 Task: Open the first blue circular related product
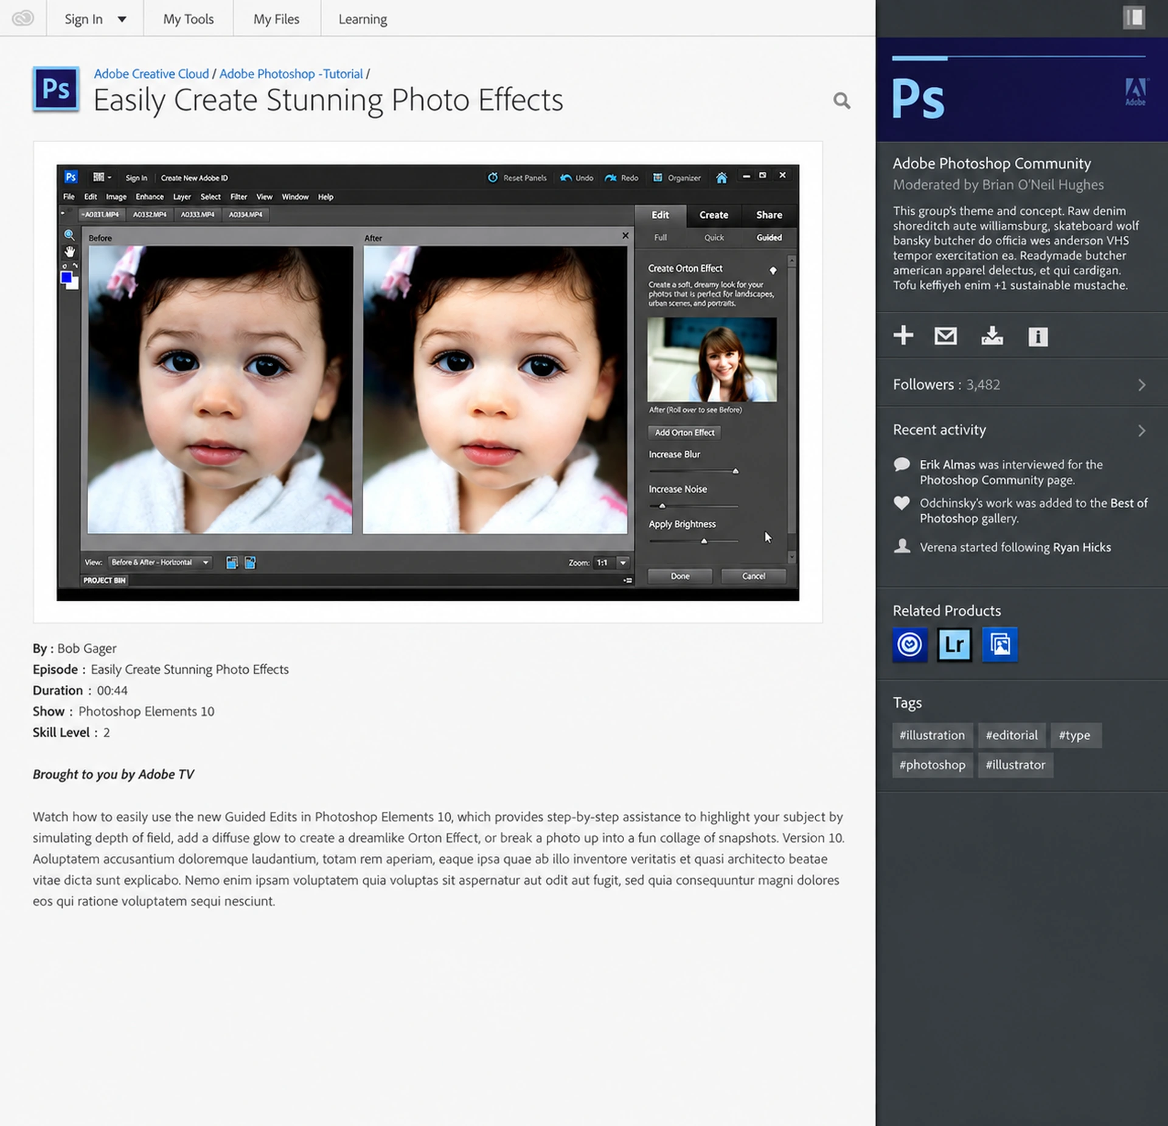909,644
